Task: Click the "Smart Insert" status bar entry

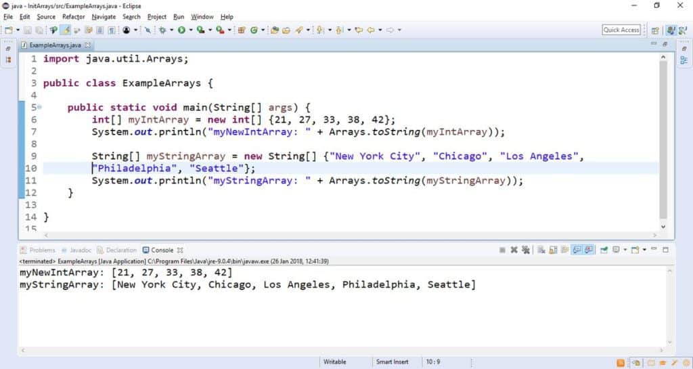Action: 392,362
